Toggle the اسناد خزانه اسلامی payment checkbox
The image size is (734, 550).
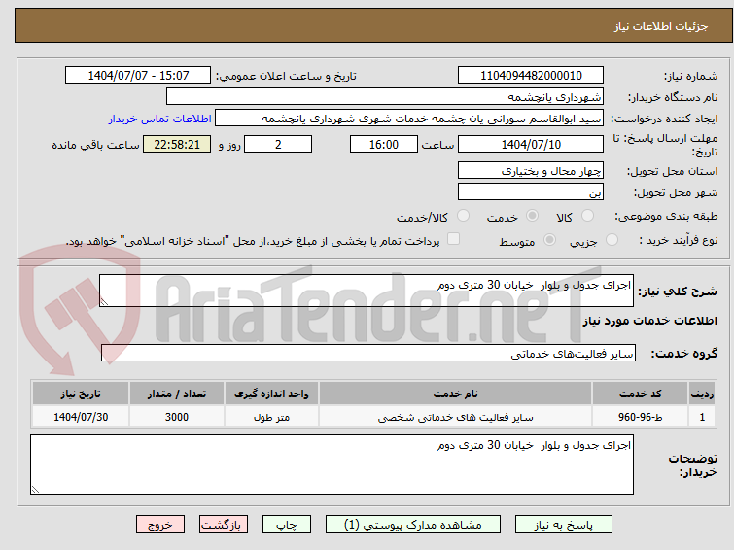point(453,239)
